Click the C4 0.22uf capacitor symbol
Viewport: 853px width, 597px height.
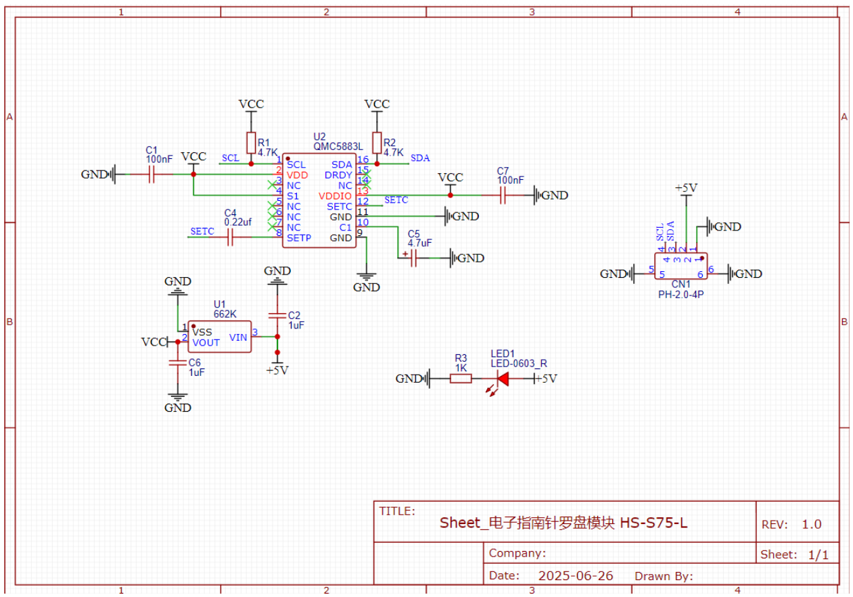click(x=230, y=237)
